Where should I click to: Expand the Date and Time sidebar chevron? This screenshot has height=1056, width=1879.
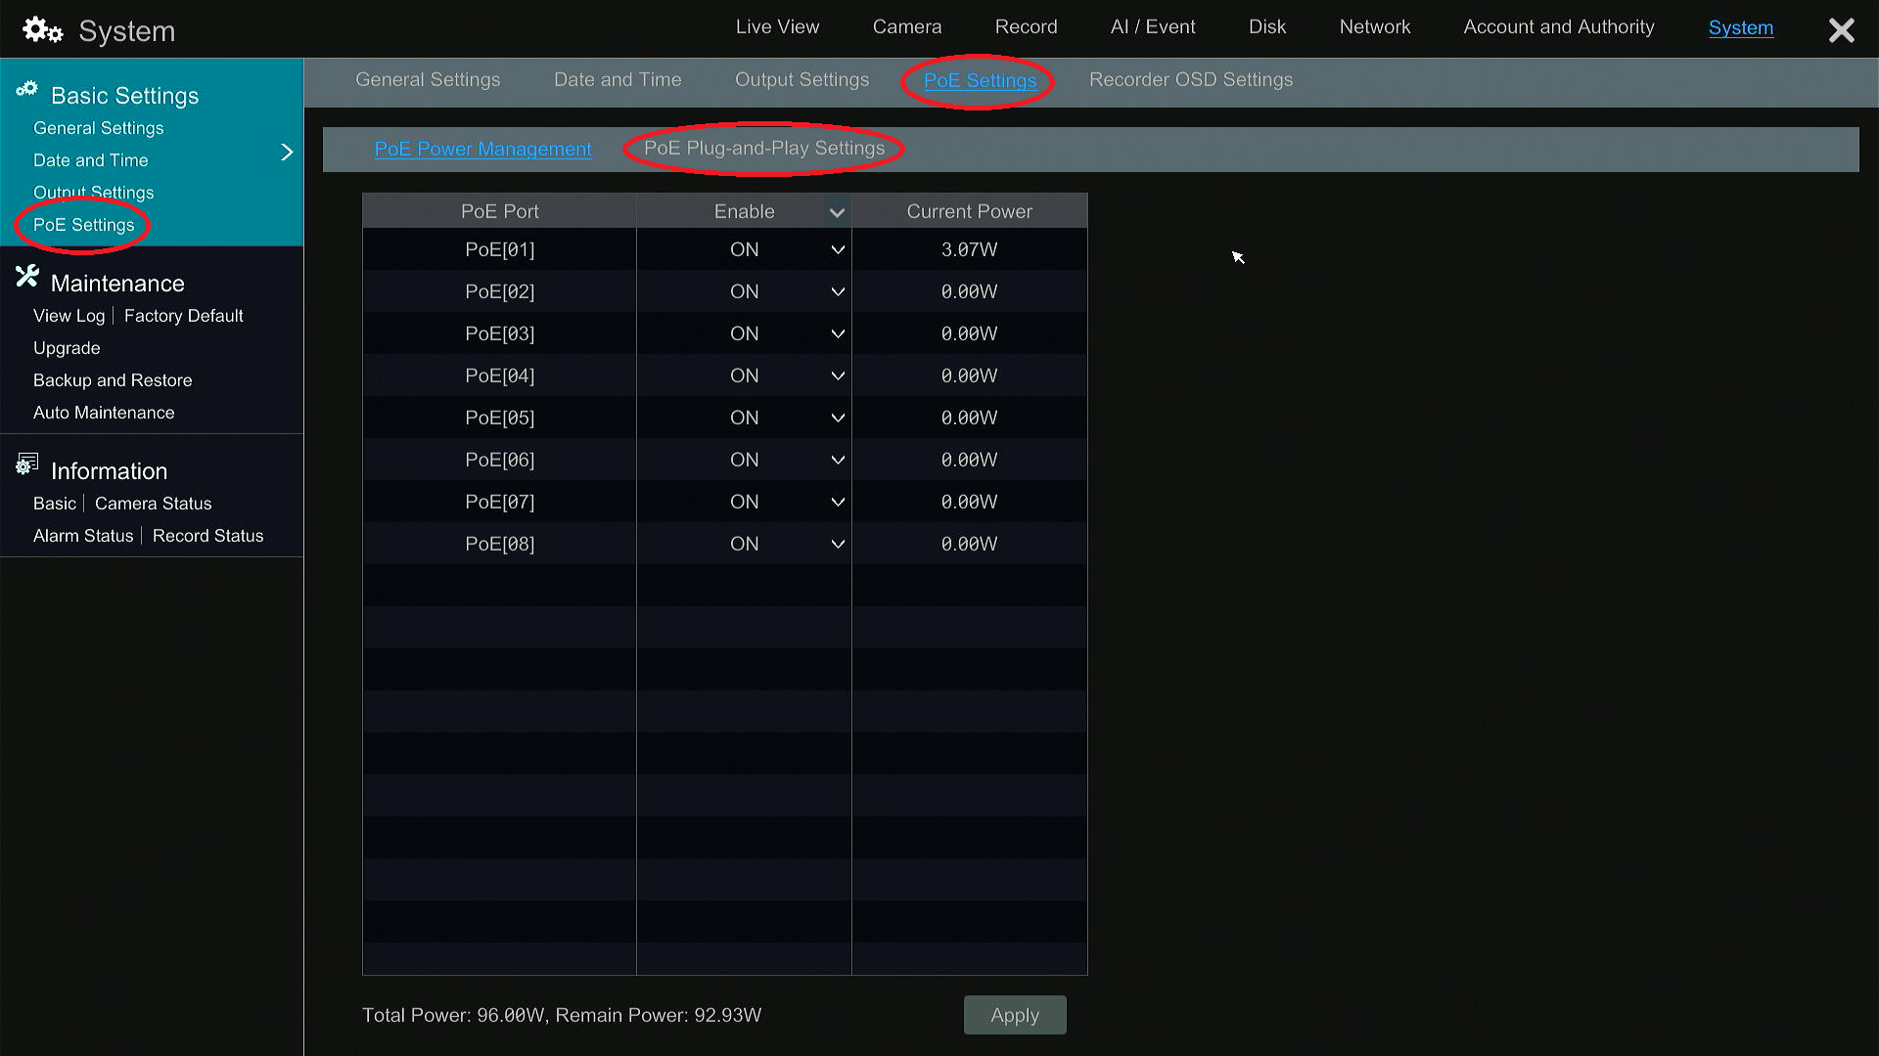tap(286, 153)
